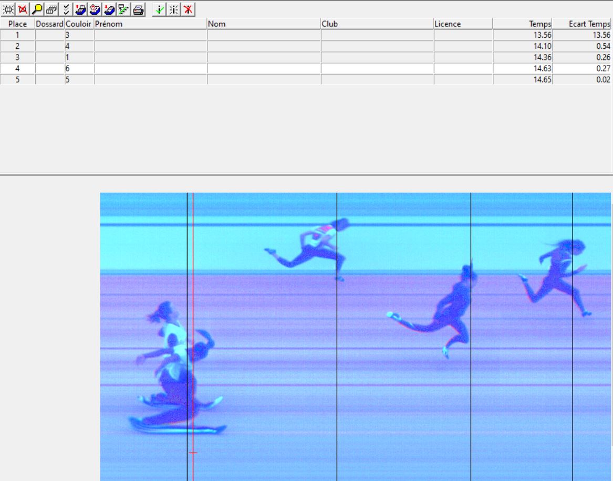Click Club field of place 2 row
The height and width of the screenshot is (481, 613).
point(378,46)
